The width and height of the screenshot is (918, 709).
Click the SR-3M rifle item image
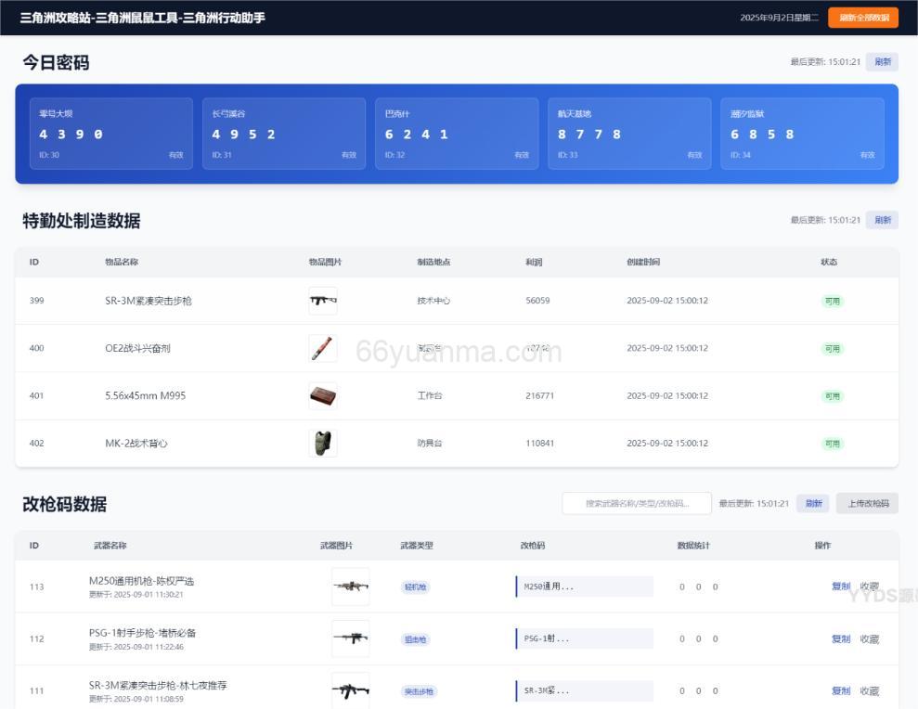pos(322,301)
